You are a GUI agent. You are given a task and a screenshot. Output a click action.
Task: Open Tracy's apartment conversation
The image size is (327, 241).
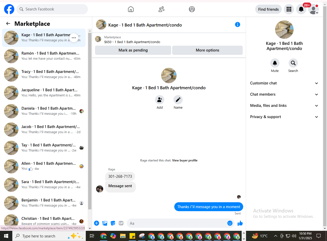44,74
